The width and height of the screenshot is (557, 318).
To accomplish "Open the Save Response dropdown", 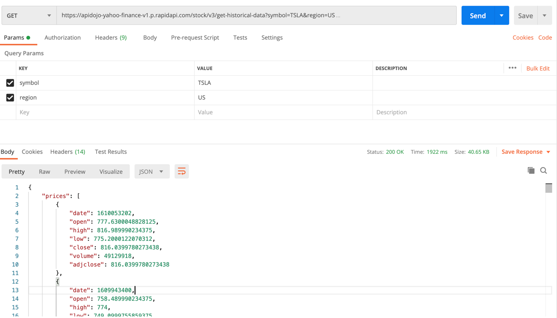I will click(526, 152).
